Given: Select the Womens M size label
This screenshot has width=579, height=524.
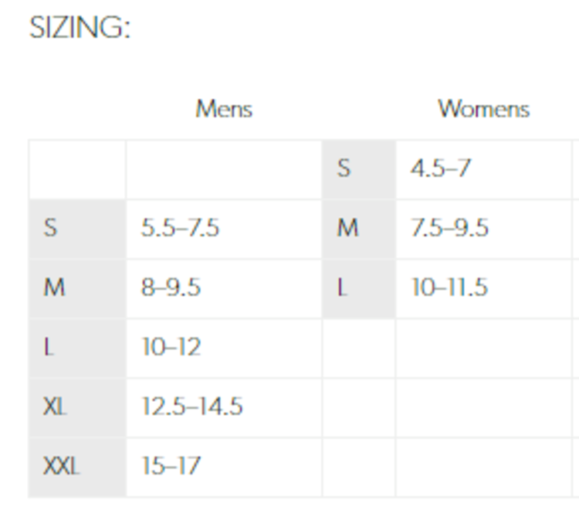Looking at the screenshot, I should click(348, 228).
